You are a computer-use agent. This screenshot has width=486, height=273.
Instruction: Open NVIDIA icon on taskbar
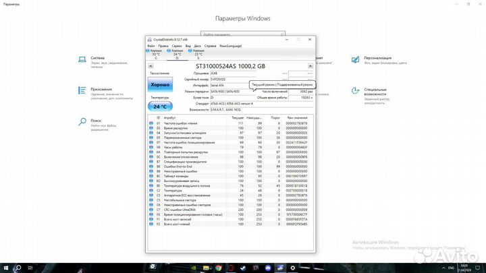(194, 268)
